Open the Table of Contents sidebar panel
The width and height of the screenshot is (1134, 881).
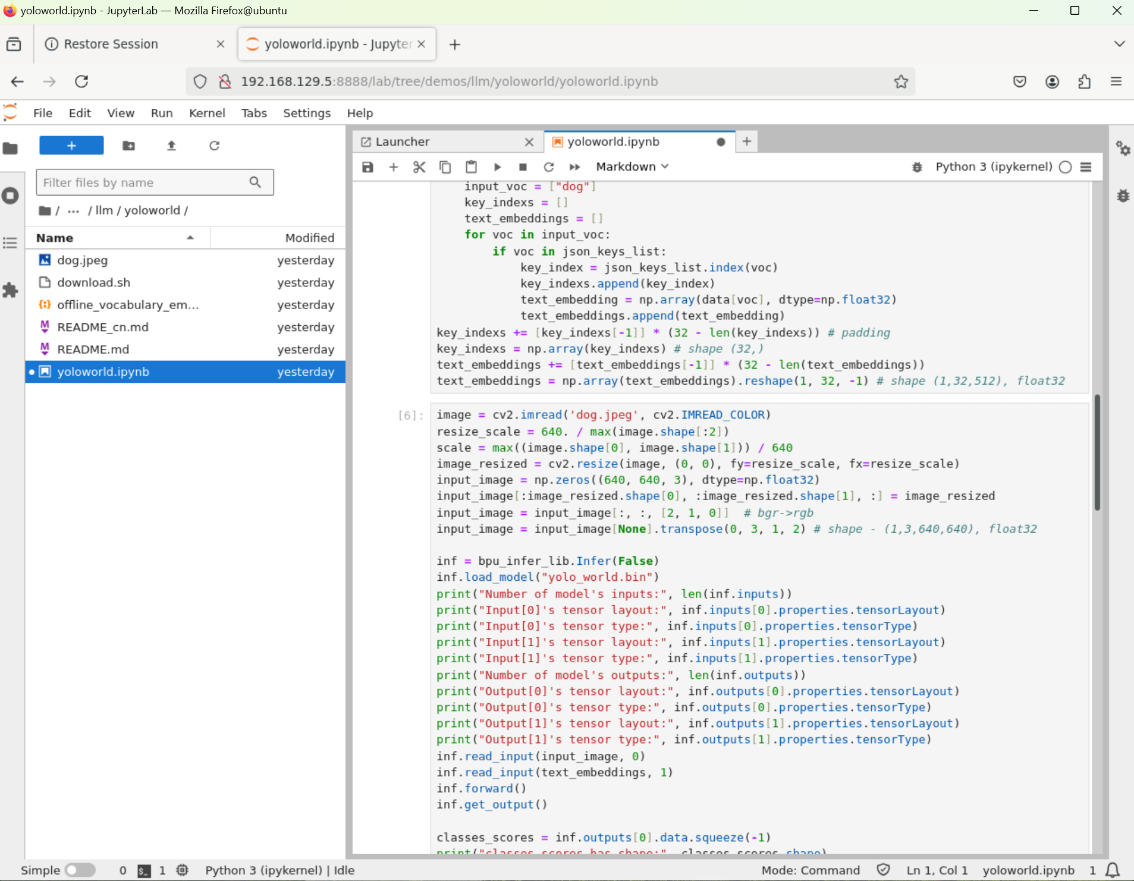click(x=10, y=243)
